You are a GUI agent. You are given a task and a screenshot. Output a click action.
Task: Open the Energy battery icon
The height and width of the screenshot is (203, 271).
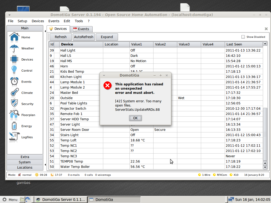[x=14, y=126]
